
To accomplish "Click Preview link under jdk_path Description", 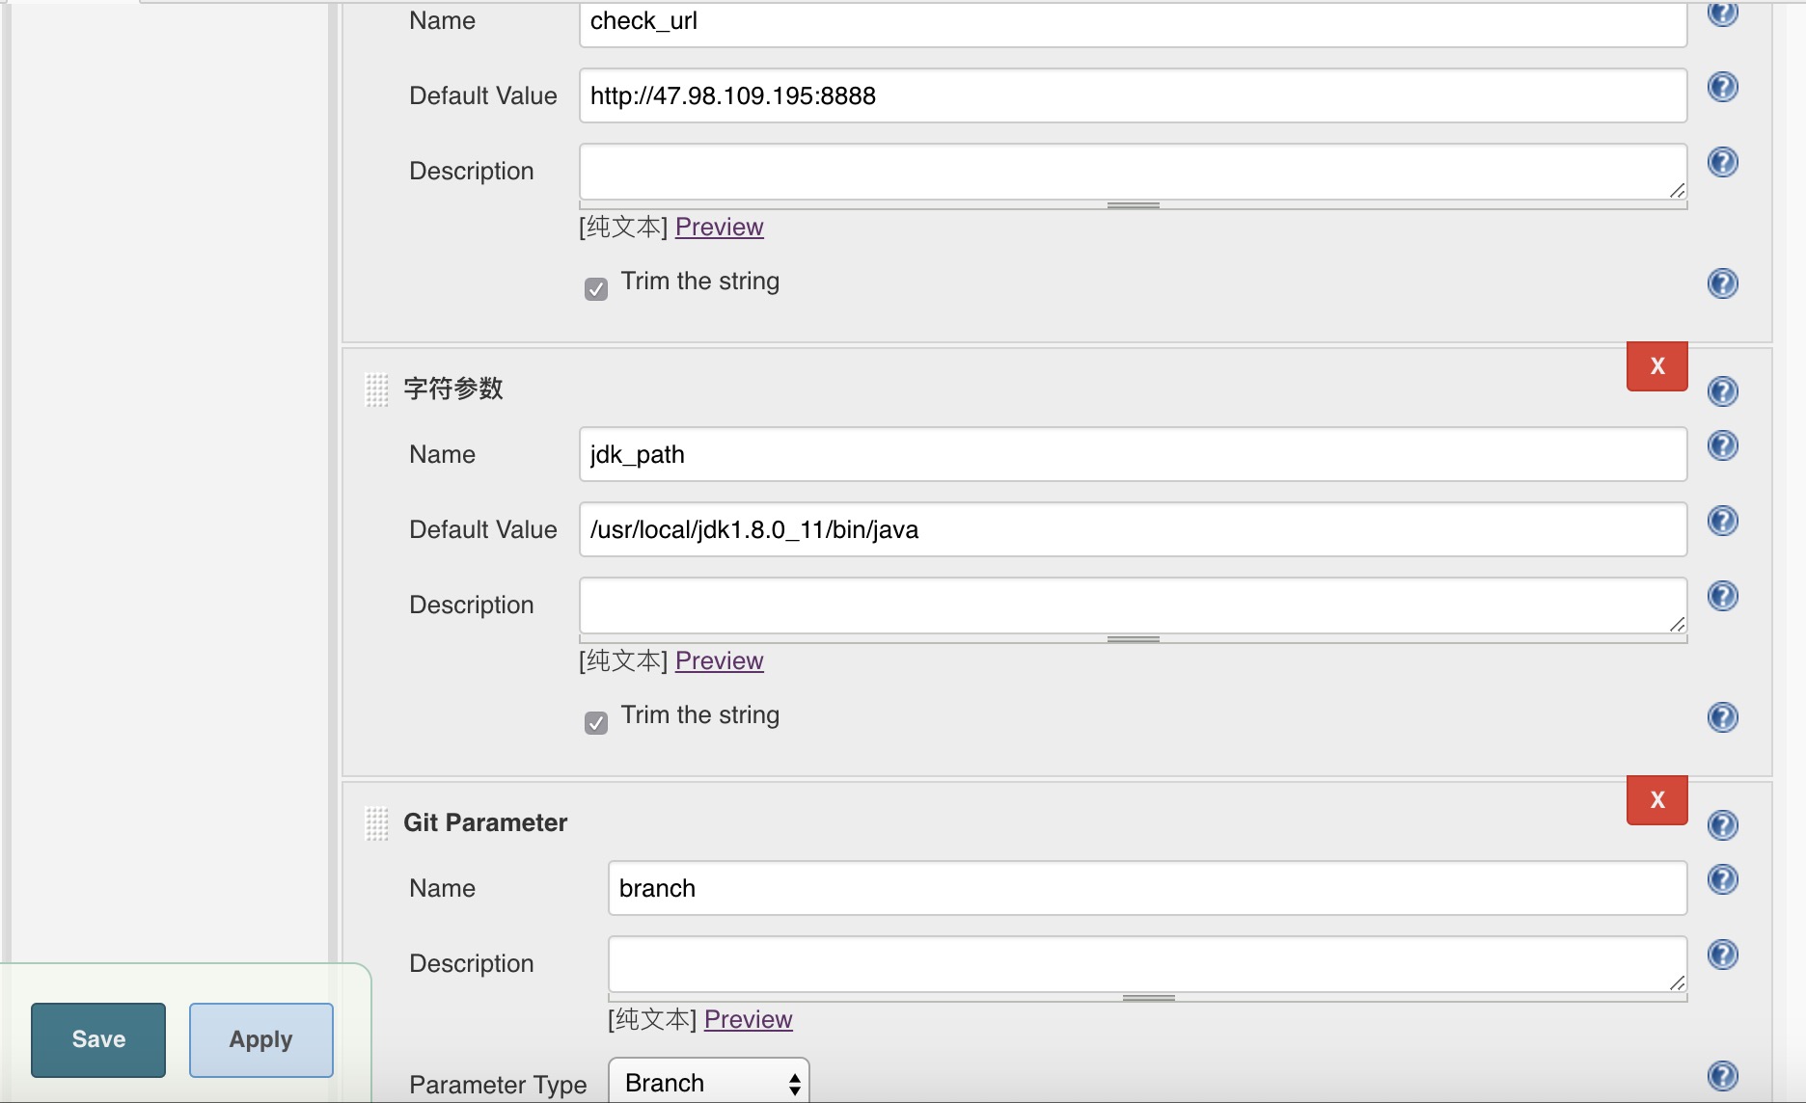I will point(720,660).
